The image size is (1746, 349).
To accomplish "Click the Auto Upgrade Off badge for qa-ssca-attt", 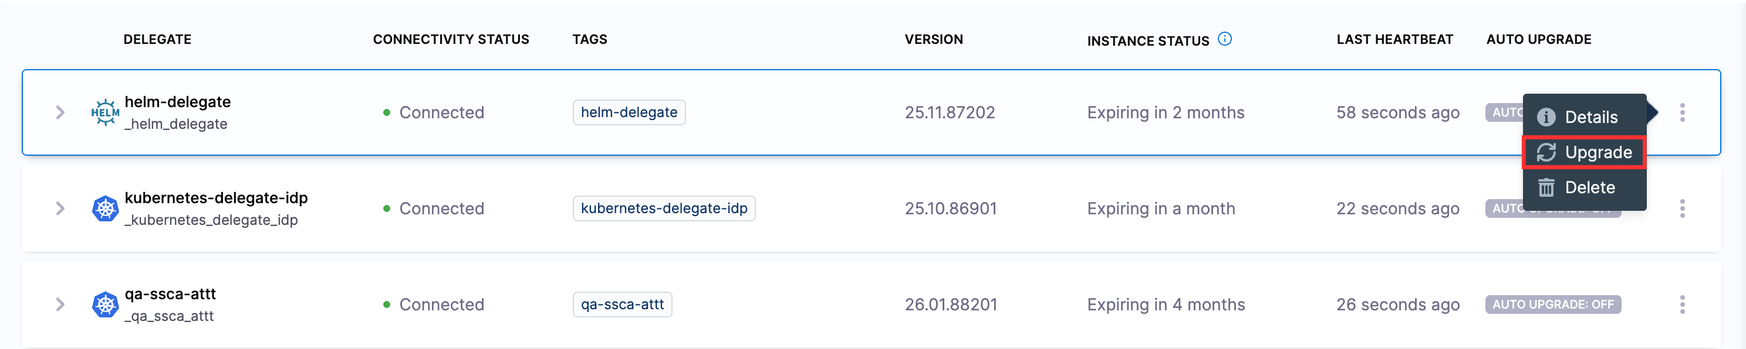I will point(1552,304).
